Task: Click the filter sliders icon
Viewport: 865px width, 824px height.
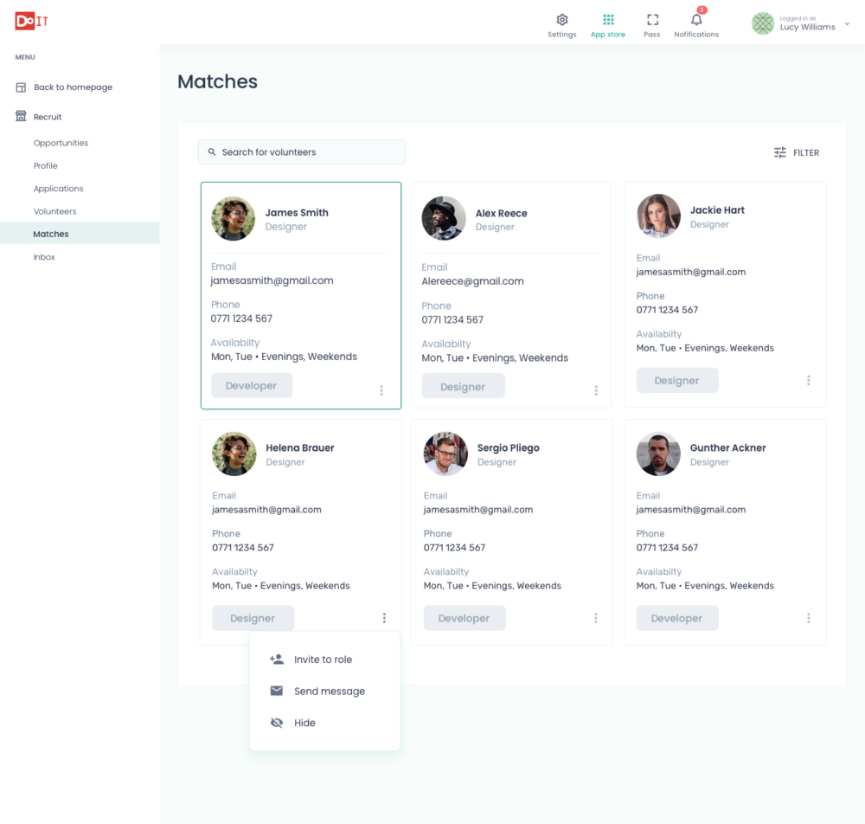Action: [x=780, y=152]
